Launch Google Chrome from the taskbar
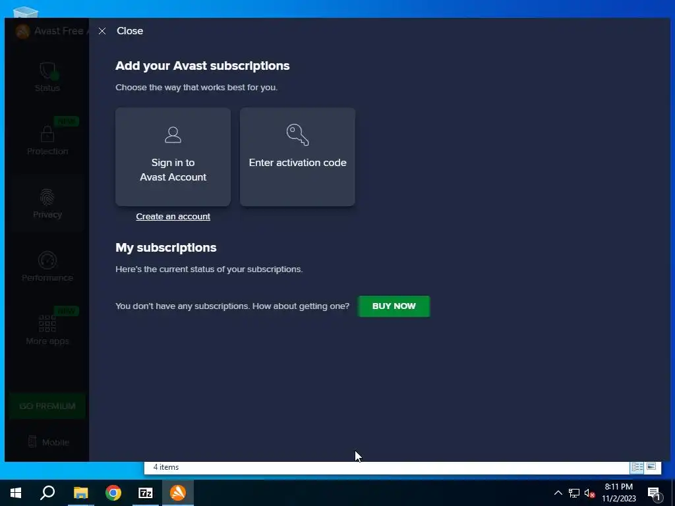 click(x=113, y=493)
